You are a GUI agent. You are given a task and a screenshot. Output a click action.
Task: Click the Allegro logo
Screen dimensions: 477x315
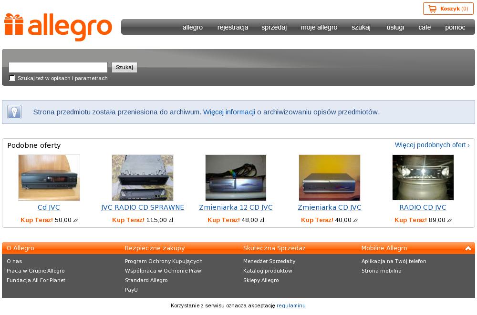[x=58, y=27]
